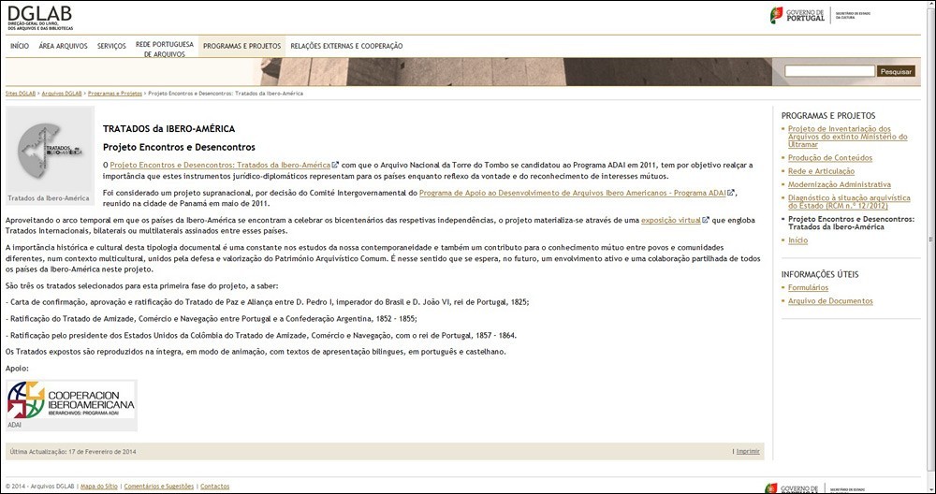Image resolution: width=936 pixels, height=494 pixels.
Task: Open the Formulários link under Informações Úteis
Action: 808,287
